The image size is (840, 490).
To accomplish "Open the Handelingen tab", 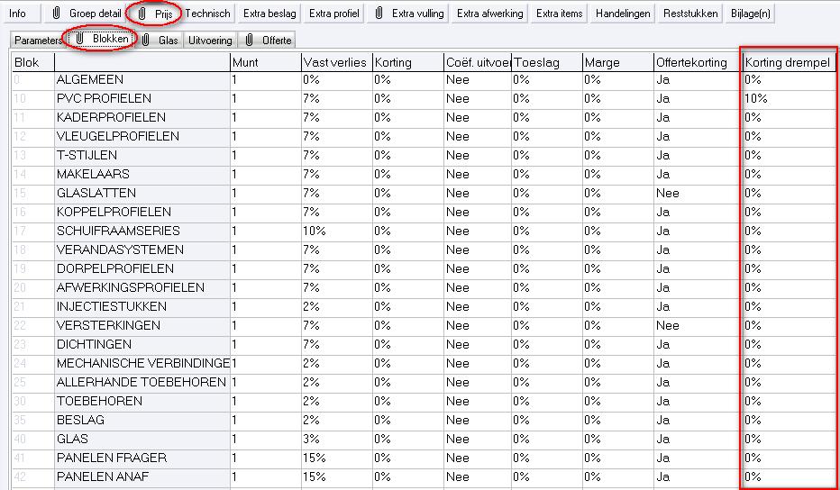I will click(x=623, y=14).
